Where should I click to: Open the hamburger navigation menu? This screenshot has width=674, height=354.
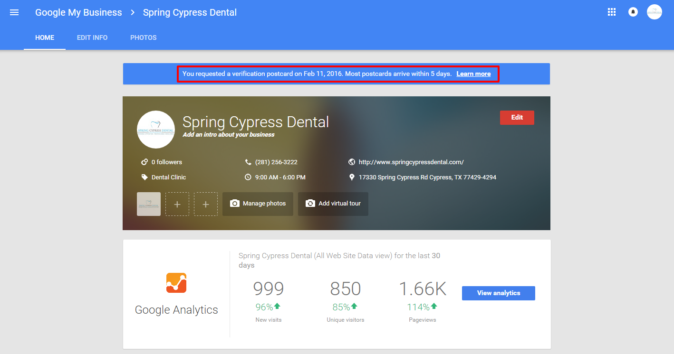pyautogui.click(x=14, y=13)
